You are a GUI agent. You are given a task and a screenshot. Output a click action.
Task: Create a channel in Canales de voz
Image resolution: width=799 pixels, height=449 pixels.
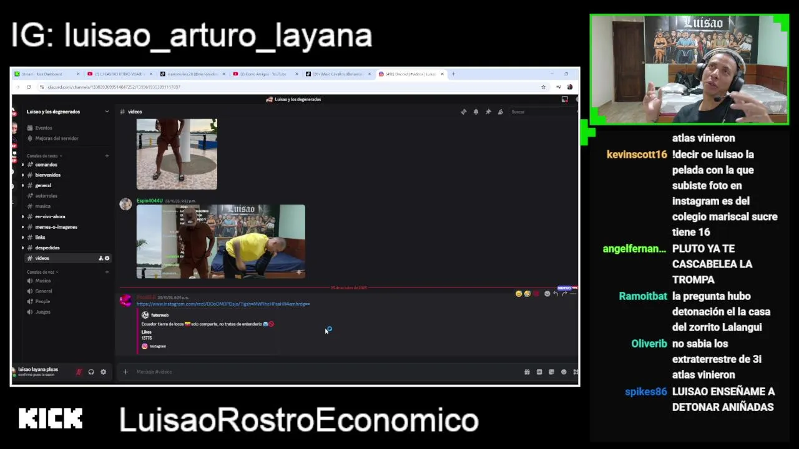tap(107, 272)
